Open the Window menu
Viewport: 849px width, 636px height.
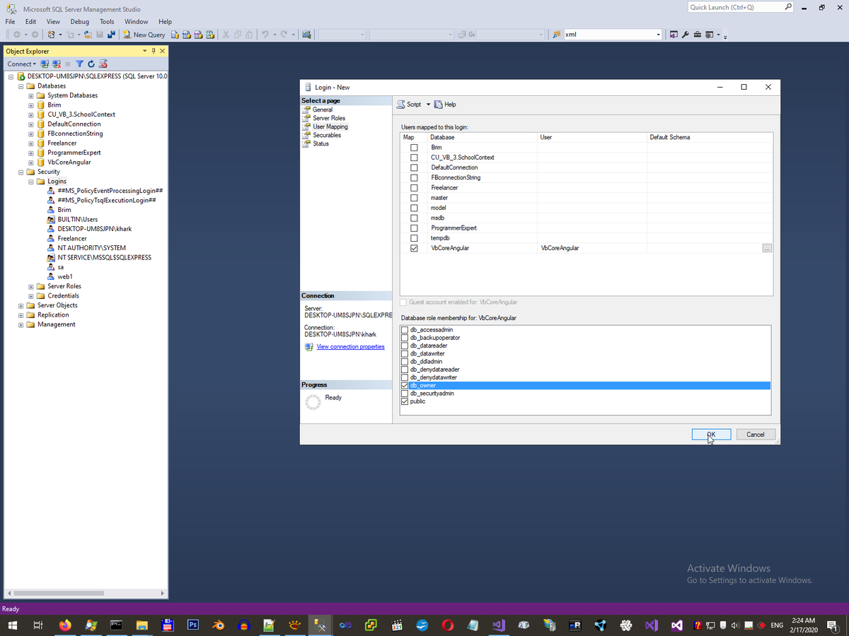tap(136, 21)
